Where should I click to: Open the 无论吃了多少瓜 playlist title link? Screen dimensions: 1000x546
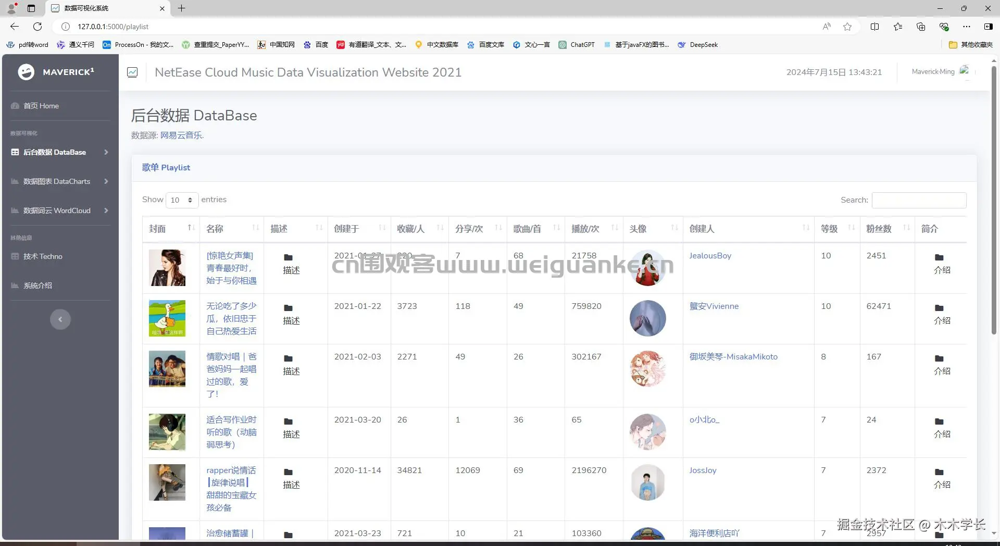click(231, 318)
